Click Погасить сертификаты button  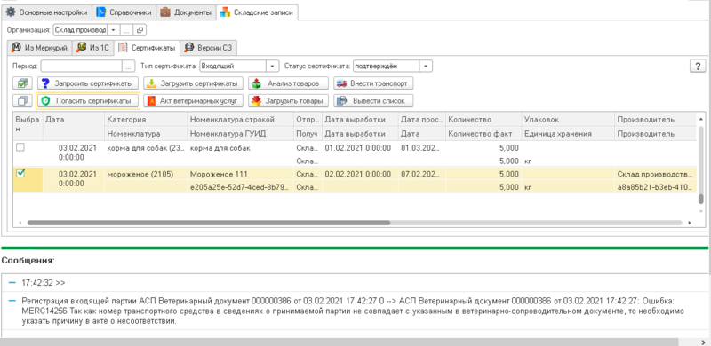click(87, 100)
